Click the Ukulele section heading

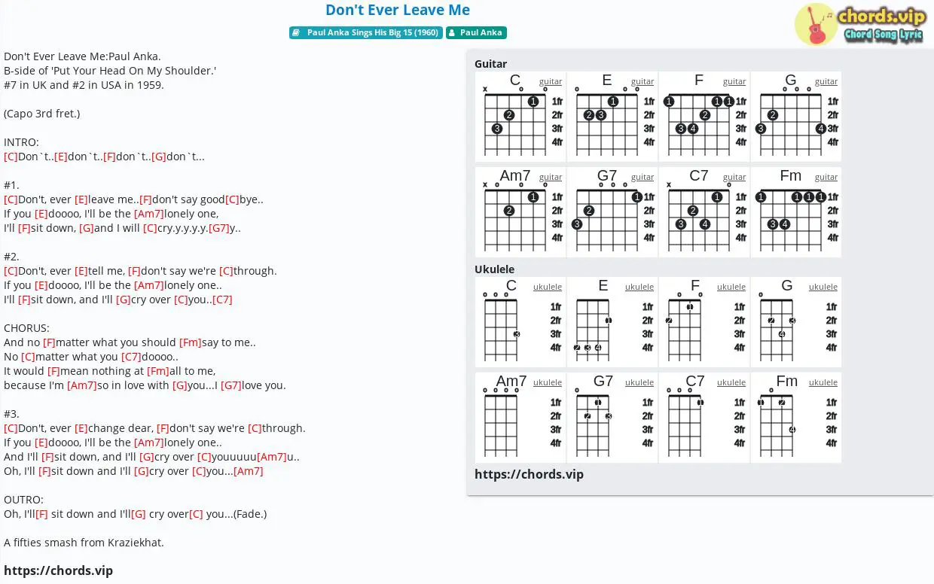click(x=495, y=269)
